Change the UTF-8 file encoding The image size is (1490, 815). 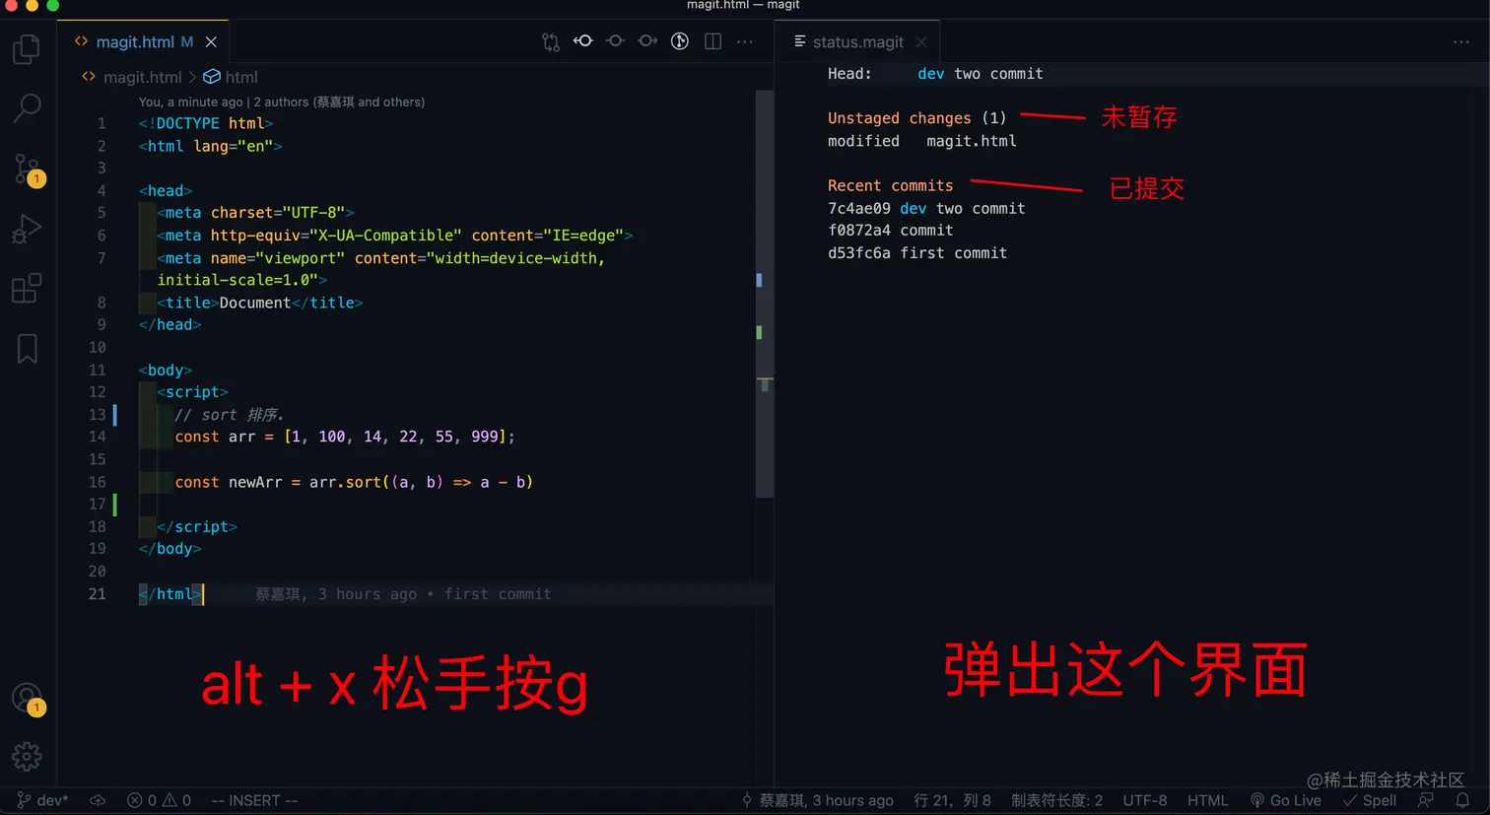tap(1145, 800)
